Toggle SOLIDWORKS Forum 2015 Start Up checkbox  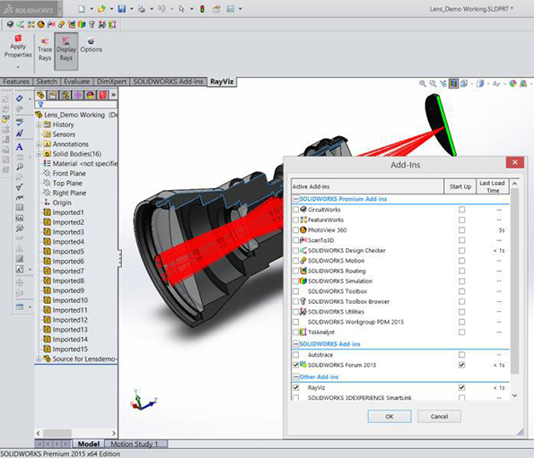tap(461, 365)
